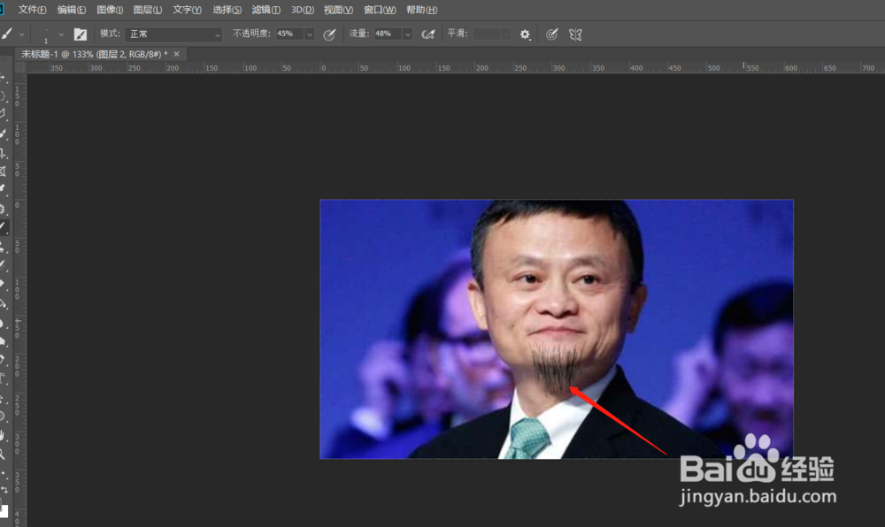
Task: Open the 选择(S) menu
Action: 227,10
